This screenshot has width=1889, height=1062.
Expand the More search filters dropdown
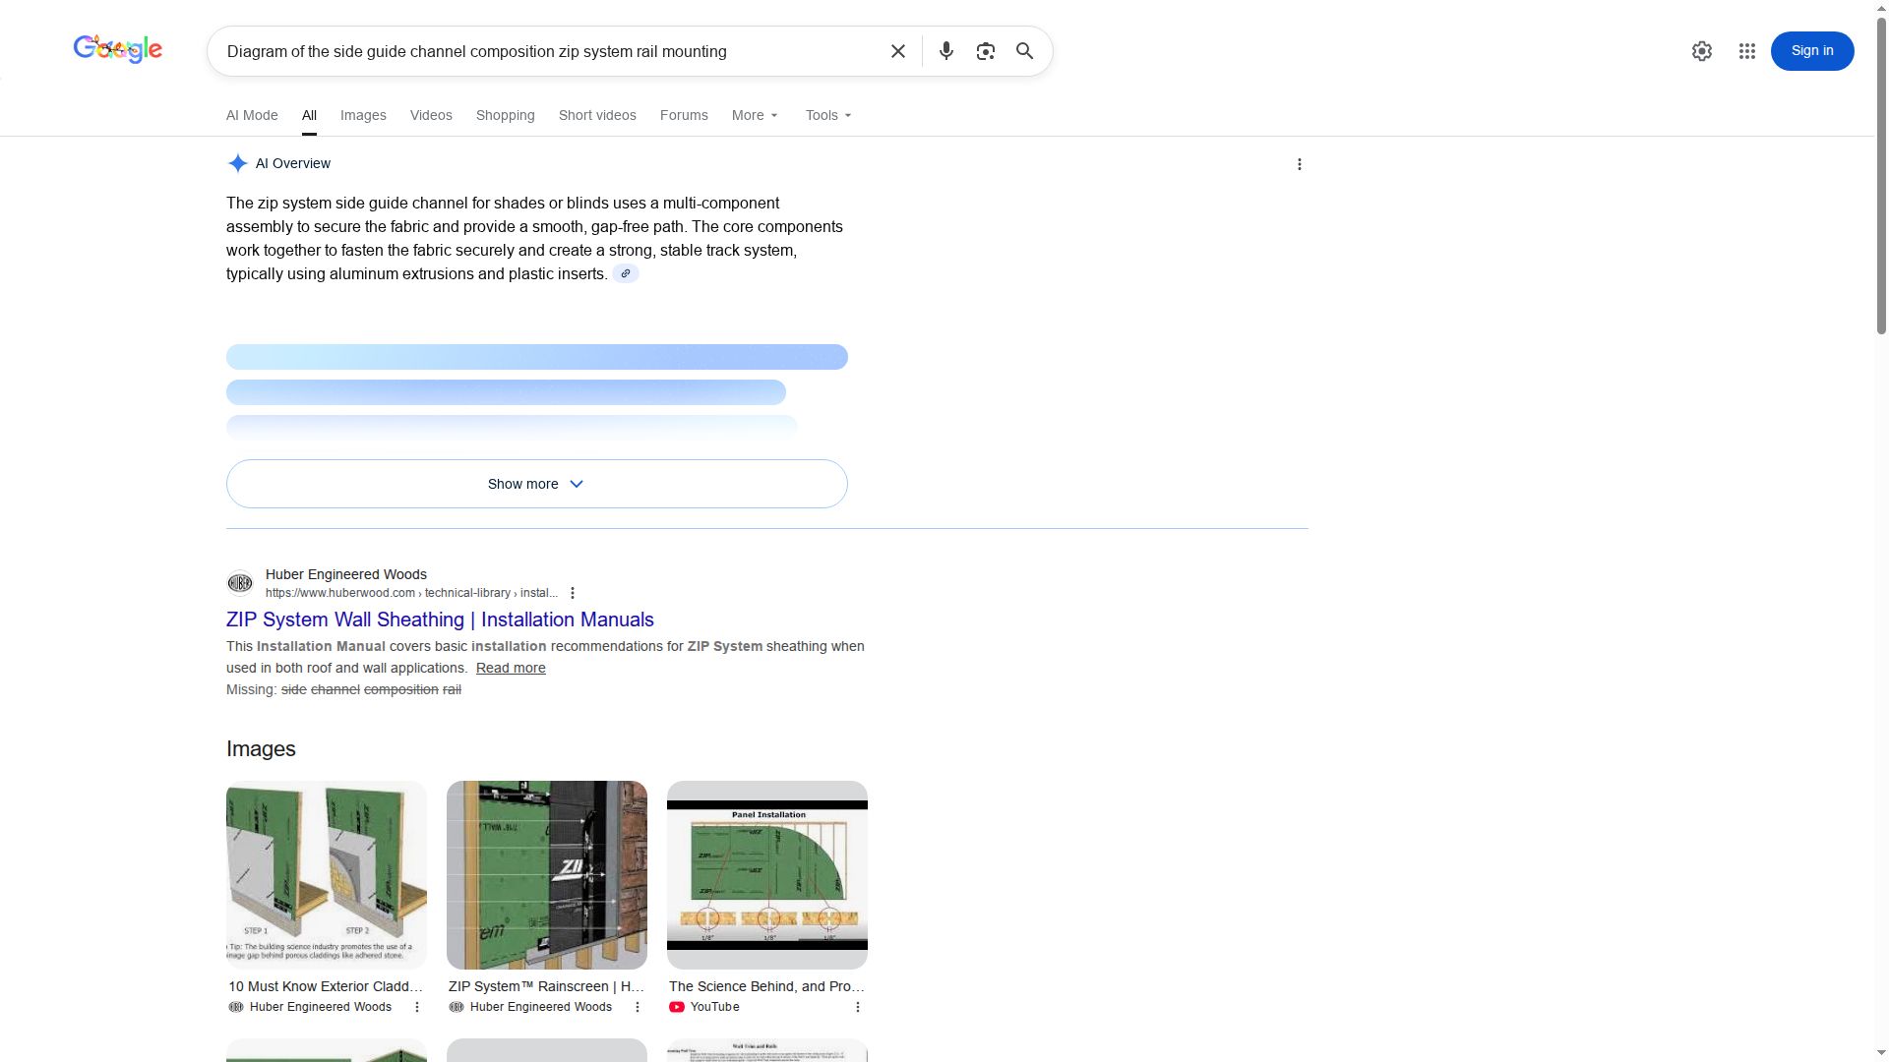(755, 115)
